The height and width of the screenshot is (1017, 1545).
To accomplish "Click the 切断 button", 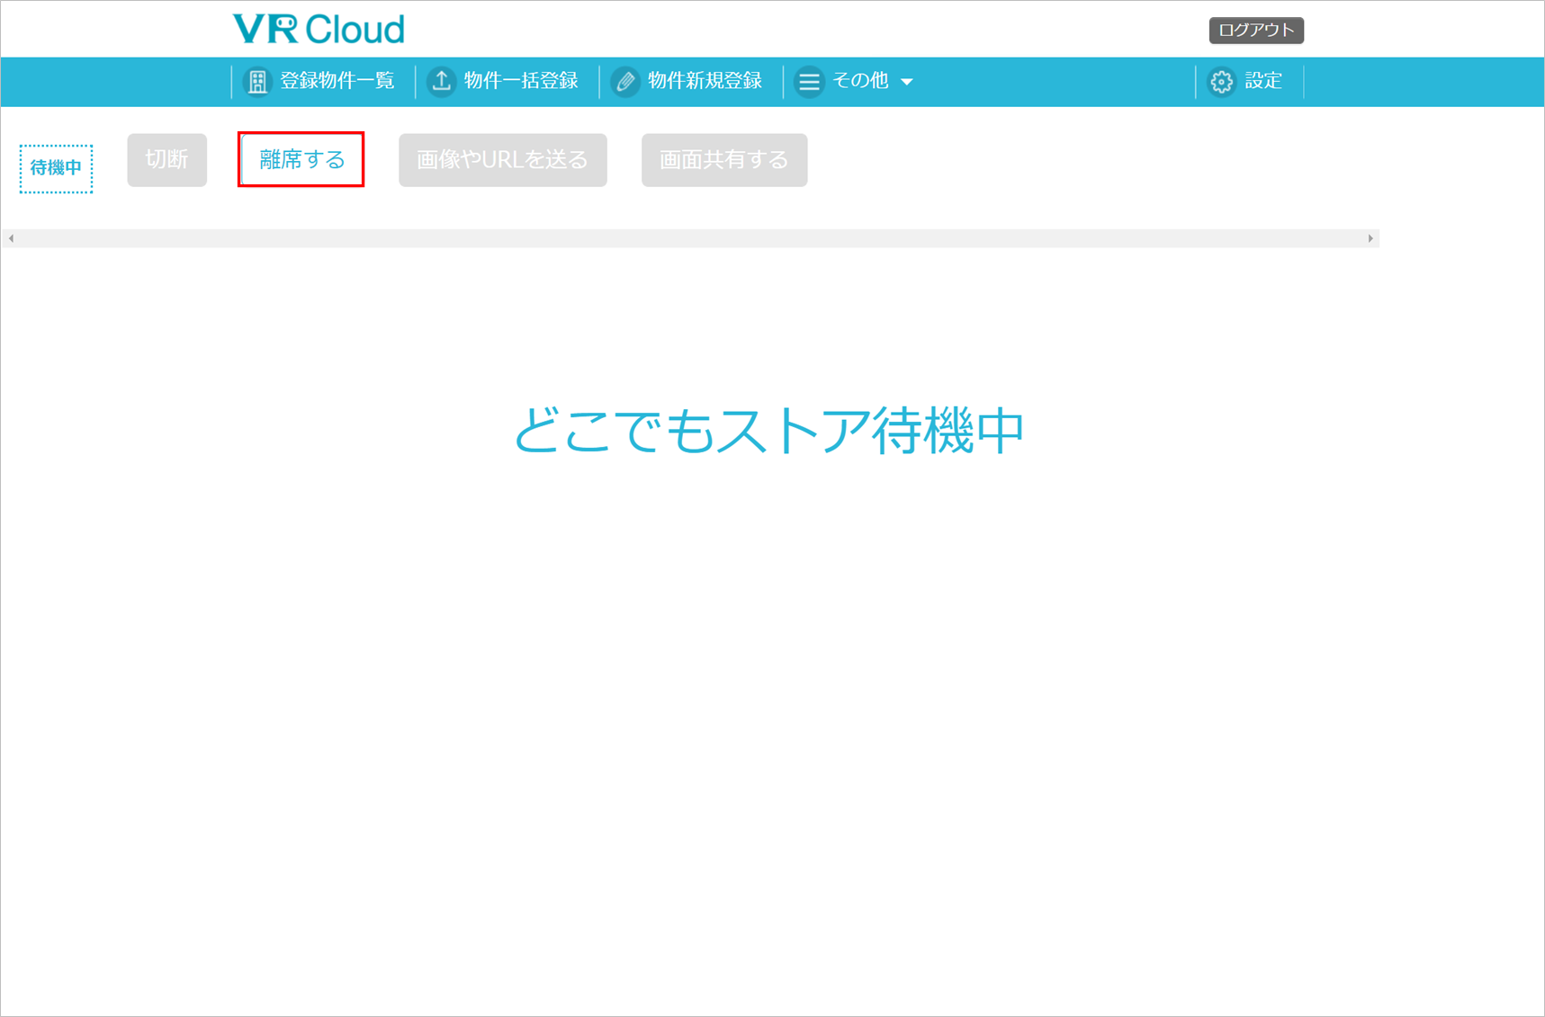I will [167, 160].
